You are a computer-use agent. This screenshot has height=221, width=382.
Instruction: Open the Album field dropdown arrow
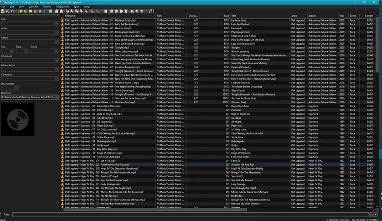click(x=56, y=42)
